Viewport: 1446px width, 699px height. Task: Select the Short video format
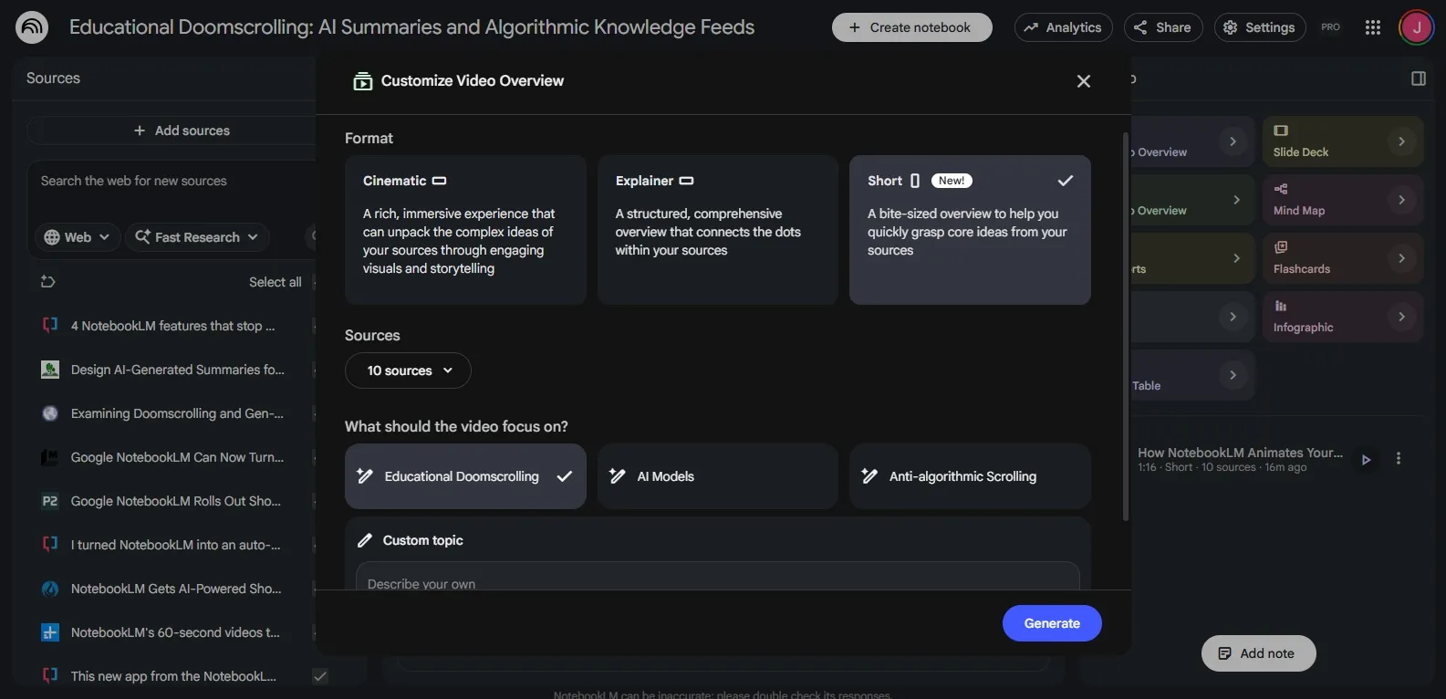coord(970,230)
